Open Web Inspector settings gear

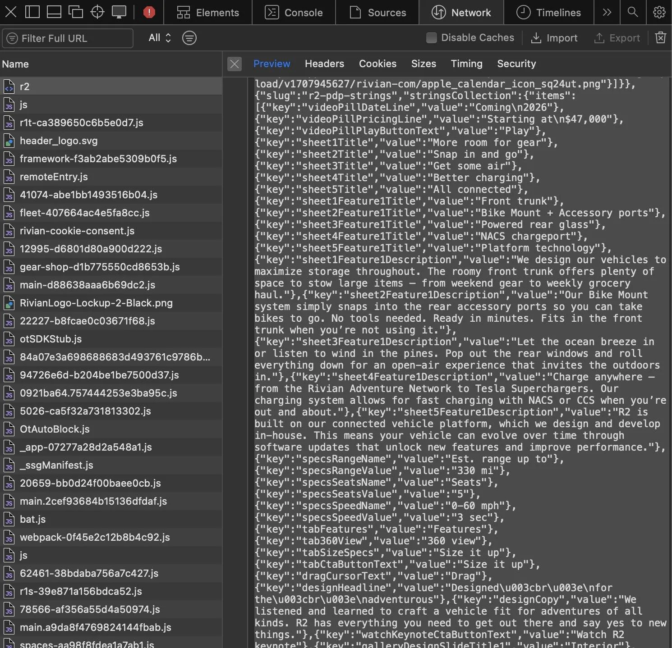(x=659, y=12)
